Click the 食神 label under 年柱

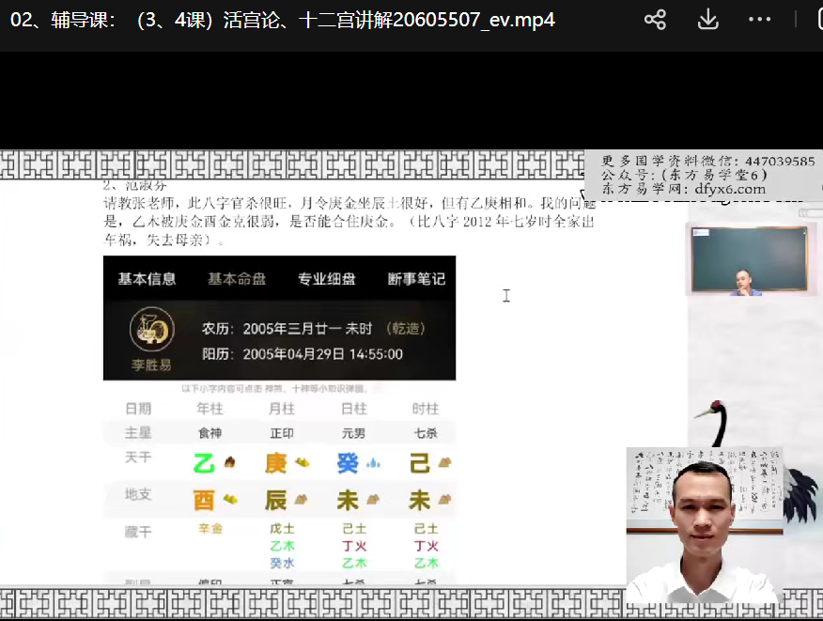(210, 433)
